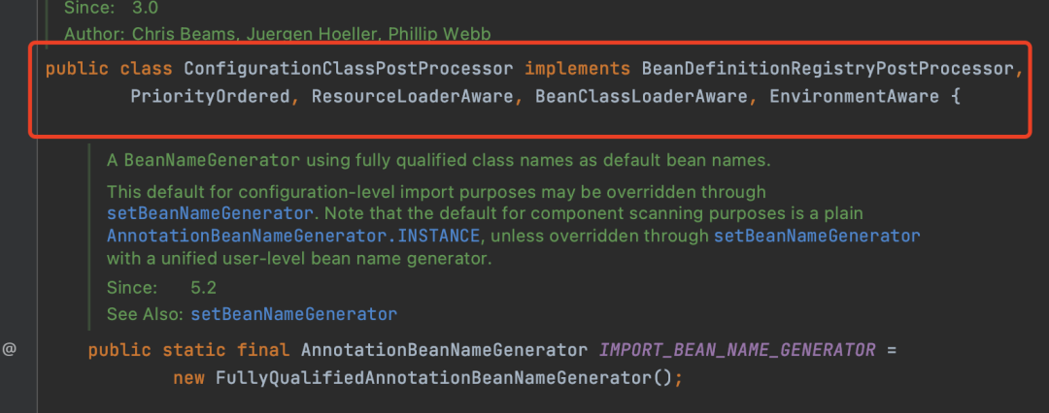This screenshot has width=1049, height=413.
Task: Click setBeanNameGenerator link preceding 'Note that the default'
Action: [210, 214]
